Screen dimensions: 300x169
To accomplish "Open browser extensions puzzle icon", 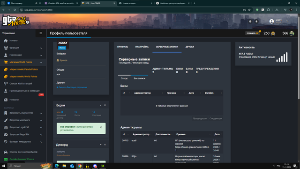I will point(269,10).
